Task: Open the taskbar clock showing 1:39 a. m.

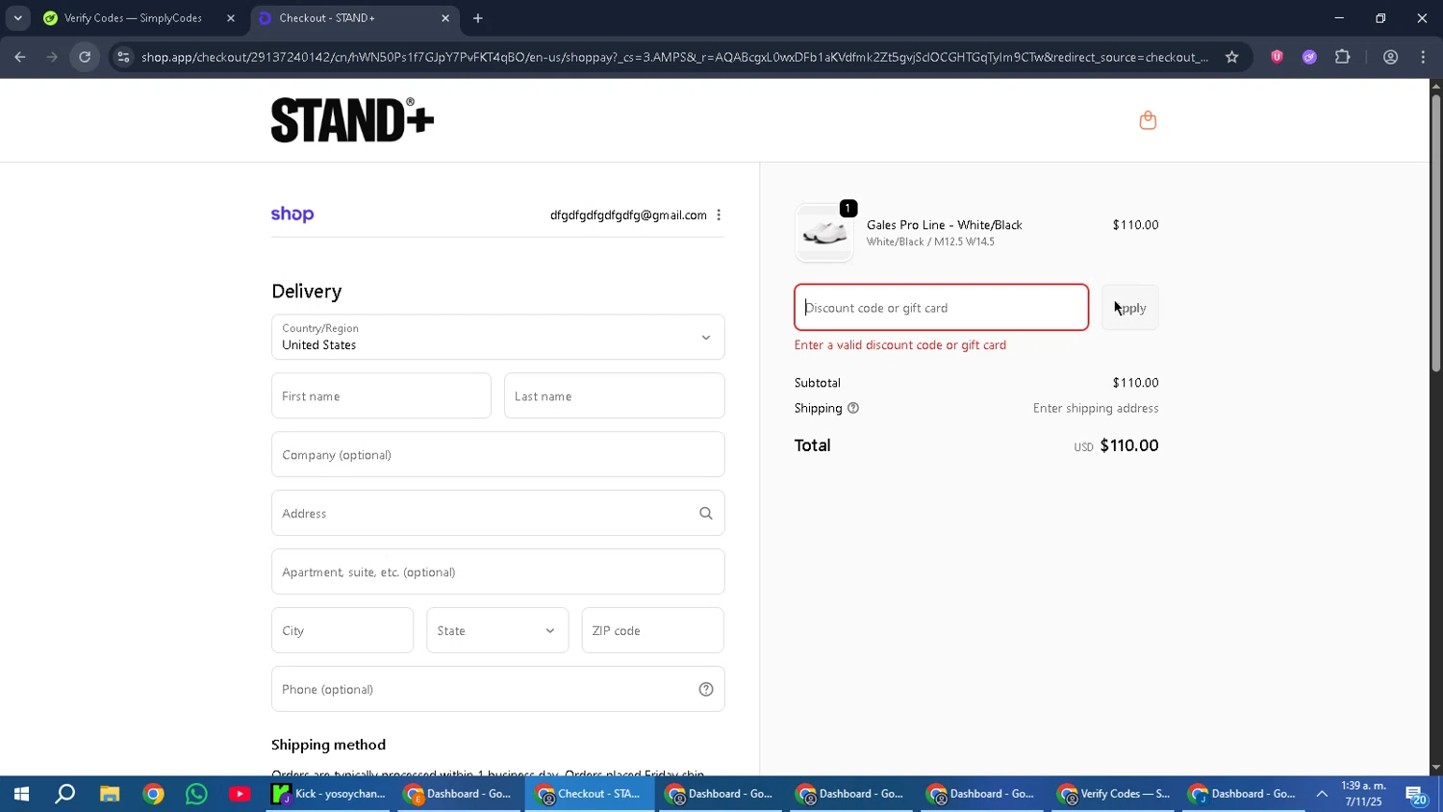Action: click(1364, 795)
